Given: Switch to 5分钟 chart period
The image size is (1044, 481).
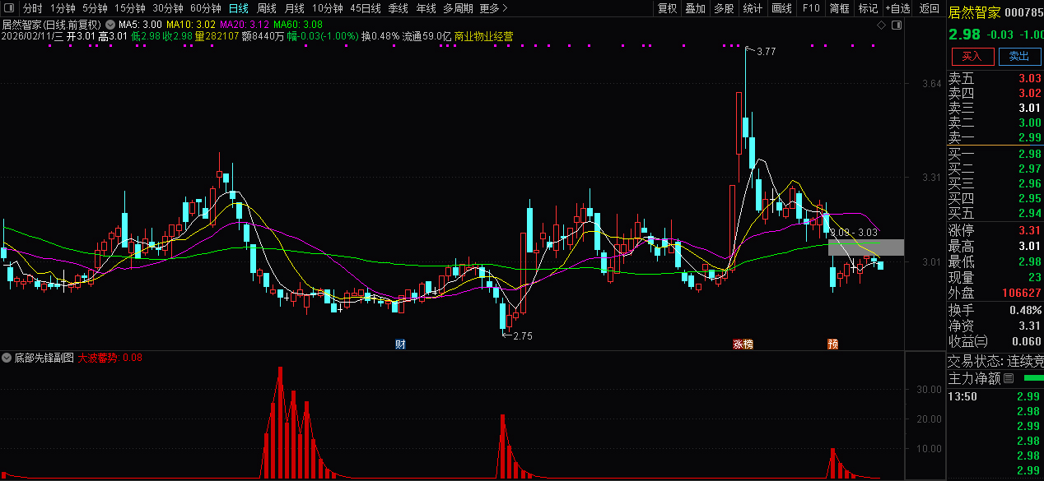Looking at the screenshot, I should click(95, 8).
